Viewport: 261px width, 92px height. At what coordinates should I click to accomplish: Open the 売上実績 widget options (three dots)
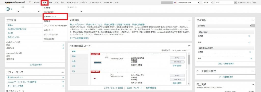[253, 85]
